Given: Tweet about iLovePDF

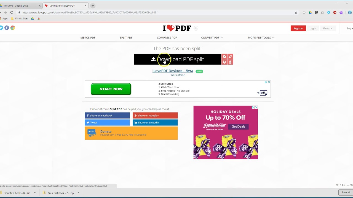Looking at the screenshot, I should point(107,123).
